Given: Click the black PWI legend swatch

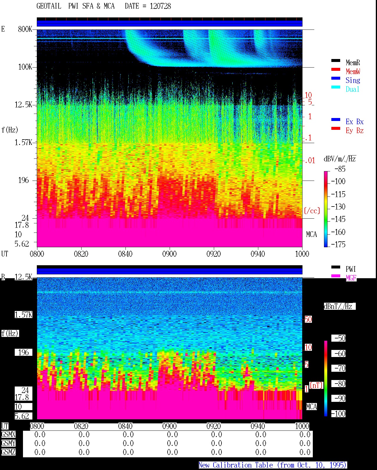Looking at the screenshot, I should pyautogui.click(x=336, y=267).
